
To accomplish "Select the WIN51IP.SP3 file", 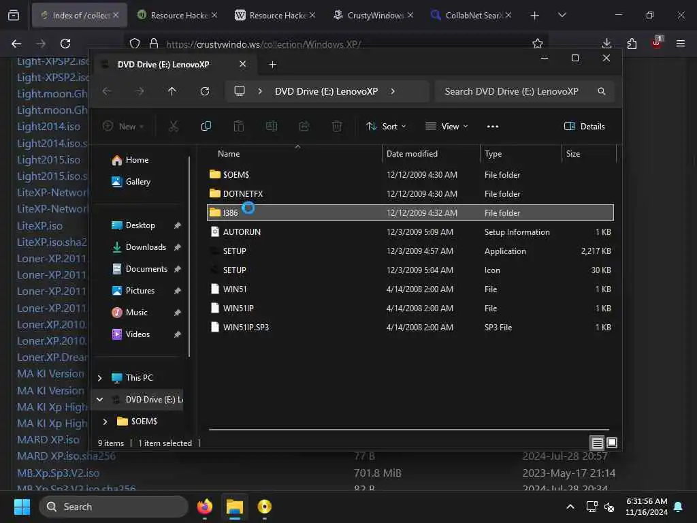I will click(410, 328).
